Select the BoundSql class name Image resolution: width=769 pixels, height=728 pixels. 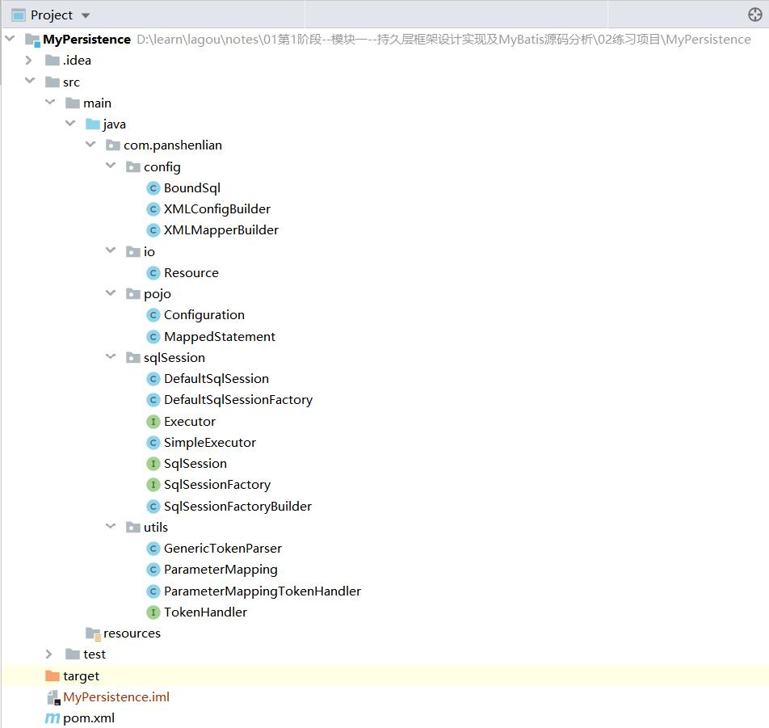191,188
